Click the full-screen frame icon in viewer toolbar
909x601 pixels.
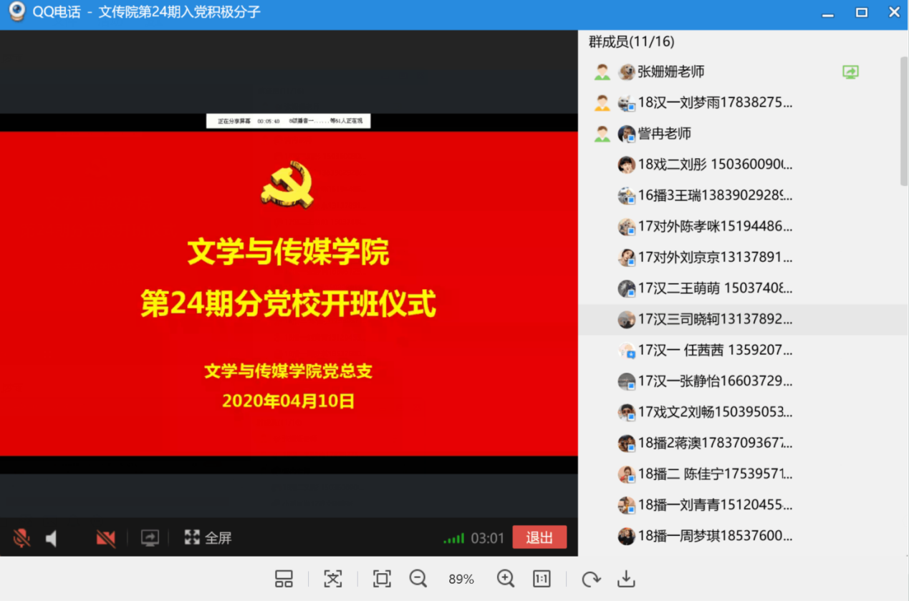pos(382,579)
